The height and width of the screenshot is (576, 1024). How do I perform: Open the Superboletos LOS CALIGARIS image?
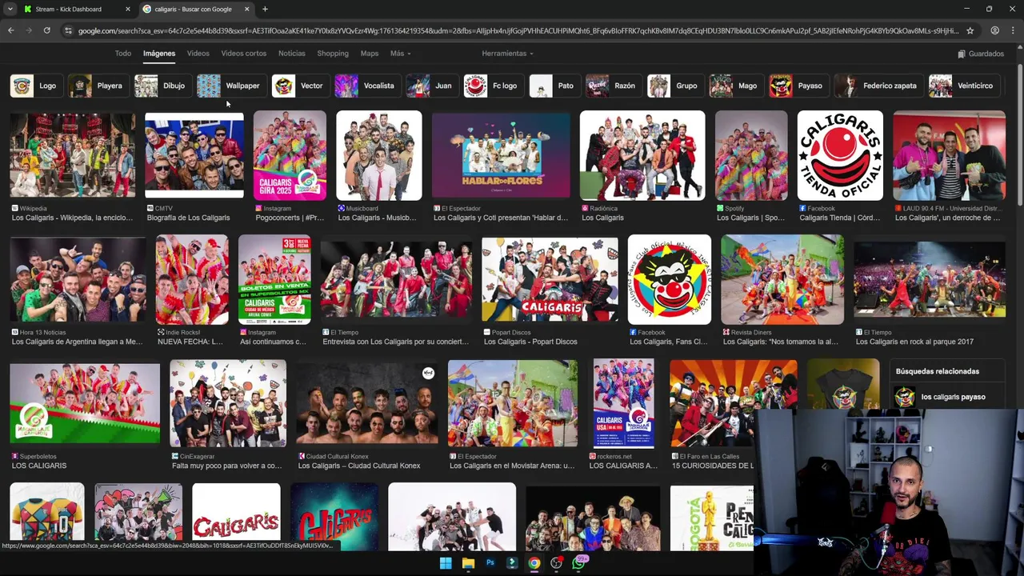tap(85, 403)
